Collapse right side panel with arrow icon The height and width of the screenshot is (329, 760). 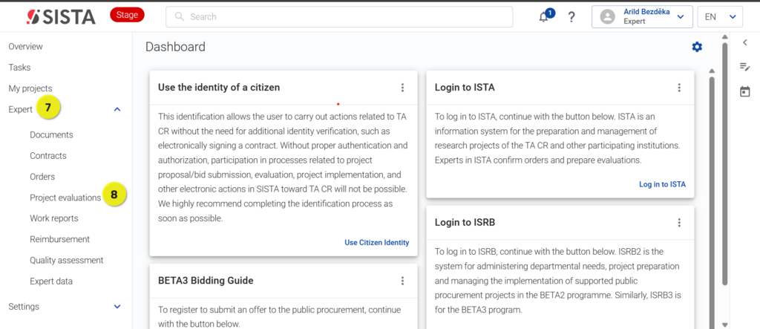point(745,42)
